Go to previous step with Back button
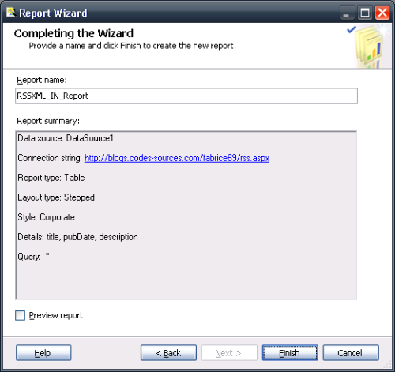This screenshot has width=395, height=372. click(x=168, y=353)
